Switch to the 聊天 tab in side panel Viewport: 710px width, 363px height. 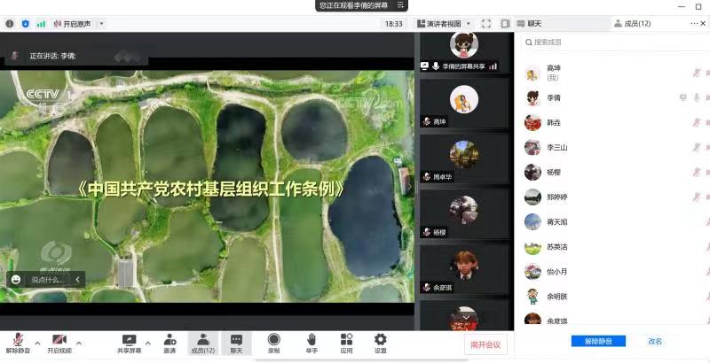pos(530,24)
